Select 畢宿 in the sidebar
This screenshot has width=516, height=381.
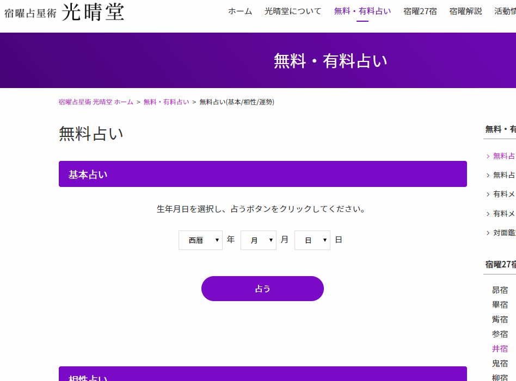500,304
